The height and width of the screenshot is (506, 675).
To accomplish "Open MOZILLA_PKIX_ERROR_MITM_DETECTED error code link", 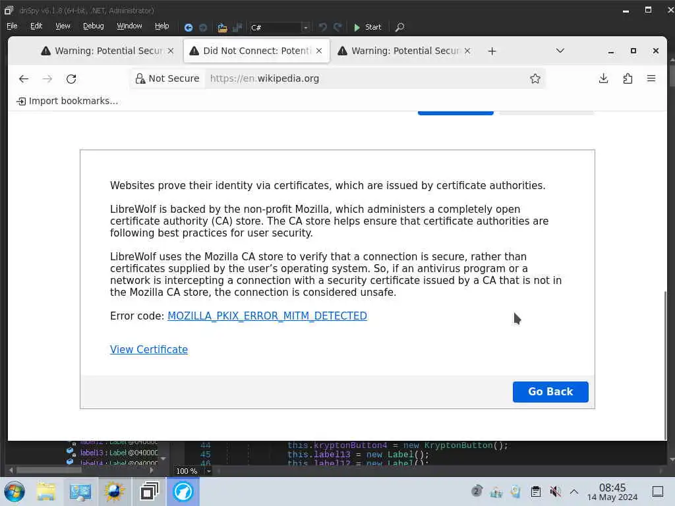I will (x=267, y=316).
